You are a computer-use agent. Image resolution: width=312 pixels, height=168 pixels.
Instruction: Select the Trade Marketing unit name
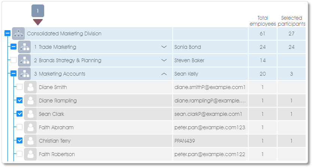coord(57,47)
